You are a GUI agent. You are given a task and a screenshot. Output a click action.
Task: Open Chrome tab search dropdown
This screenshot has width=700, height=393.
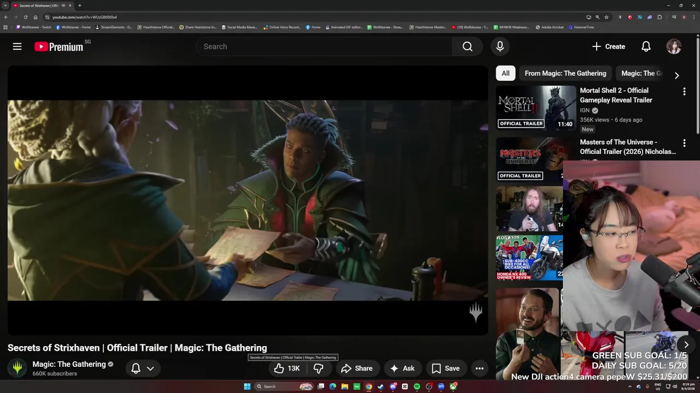tap(5, 5)
